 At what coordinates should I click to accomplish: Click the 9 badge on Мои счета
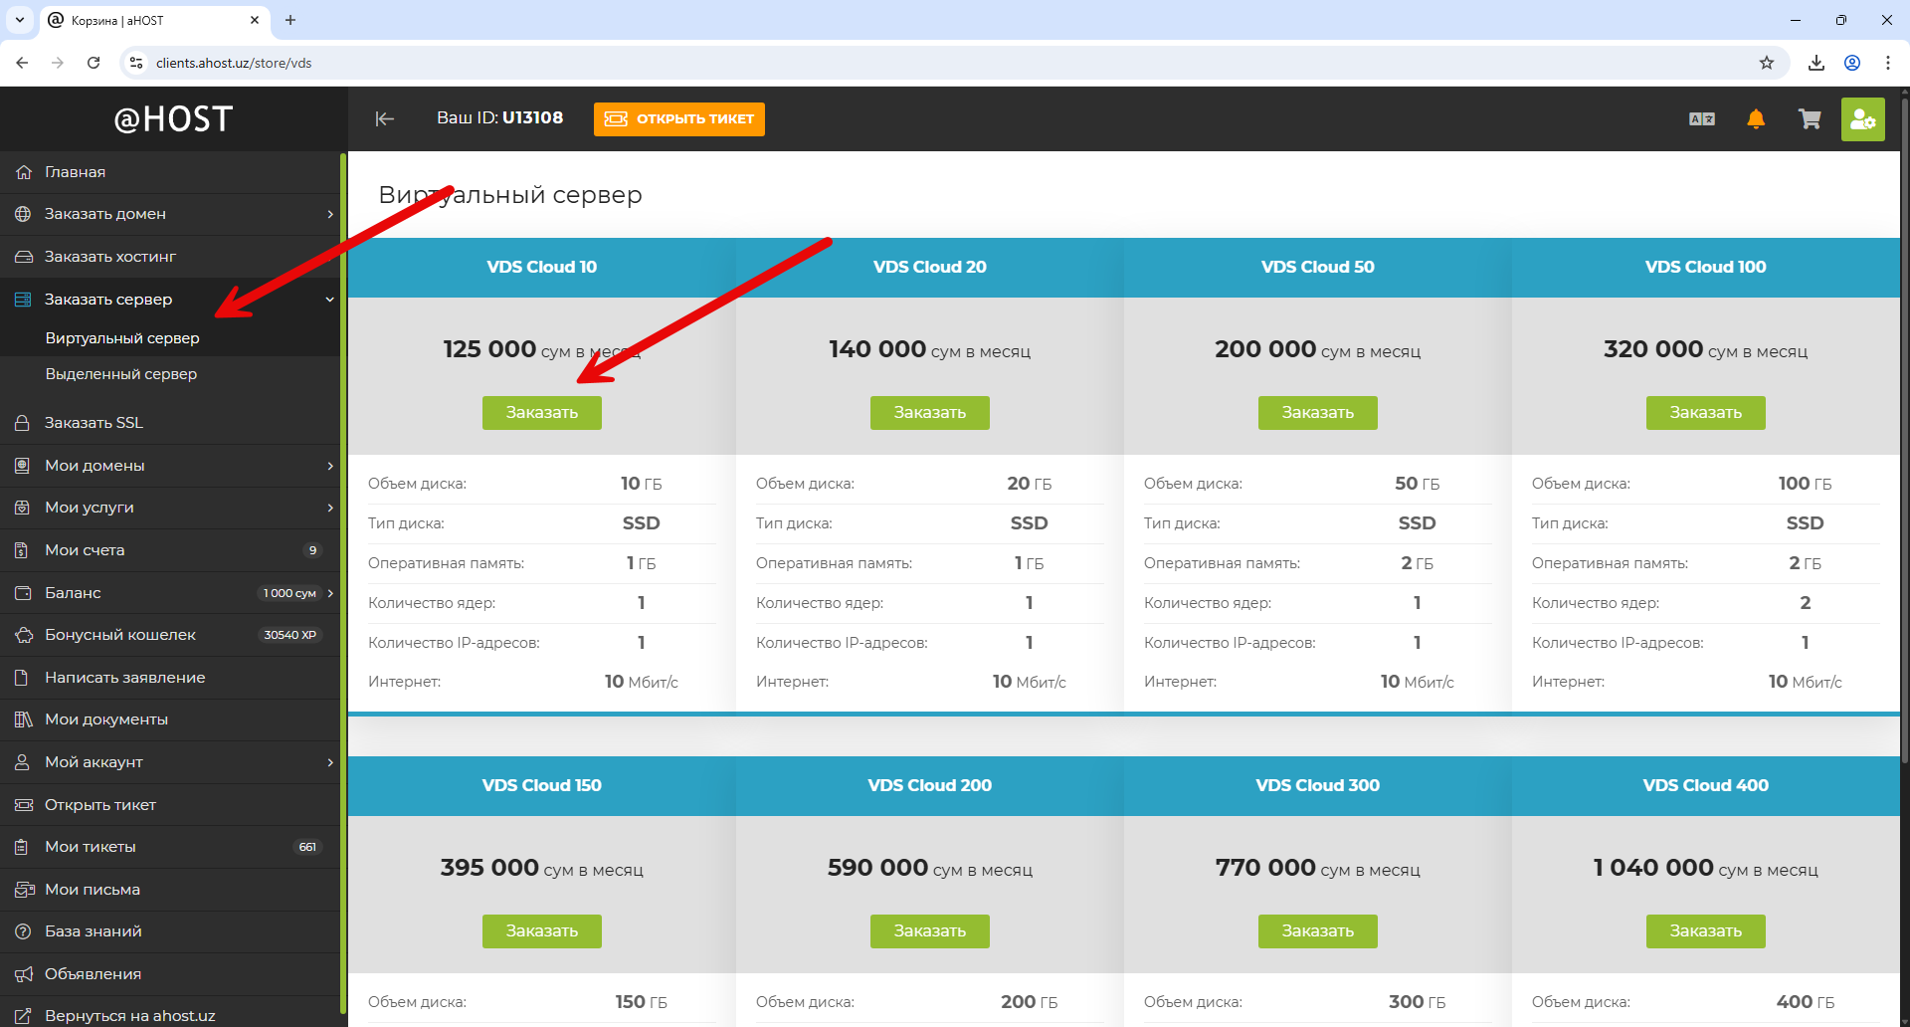[312, 550]
